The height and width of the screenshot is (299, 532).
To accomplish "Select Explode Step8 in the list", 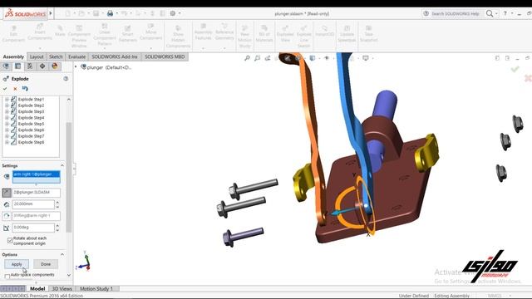I will (x=31, y=142).
